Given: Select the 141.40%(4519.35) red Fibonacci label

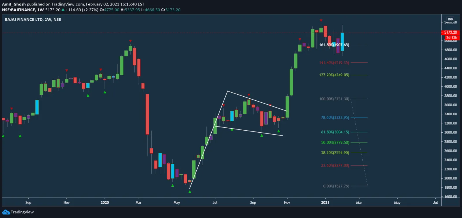Looking at the screenshot, I should (334, 63).
